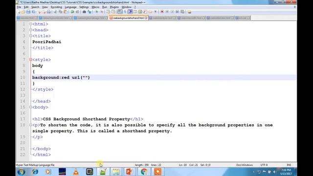313x176 pixels.
Task: Open the Run menu
Action: tap(105, 7)
